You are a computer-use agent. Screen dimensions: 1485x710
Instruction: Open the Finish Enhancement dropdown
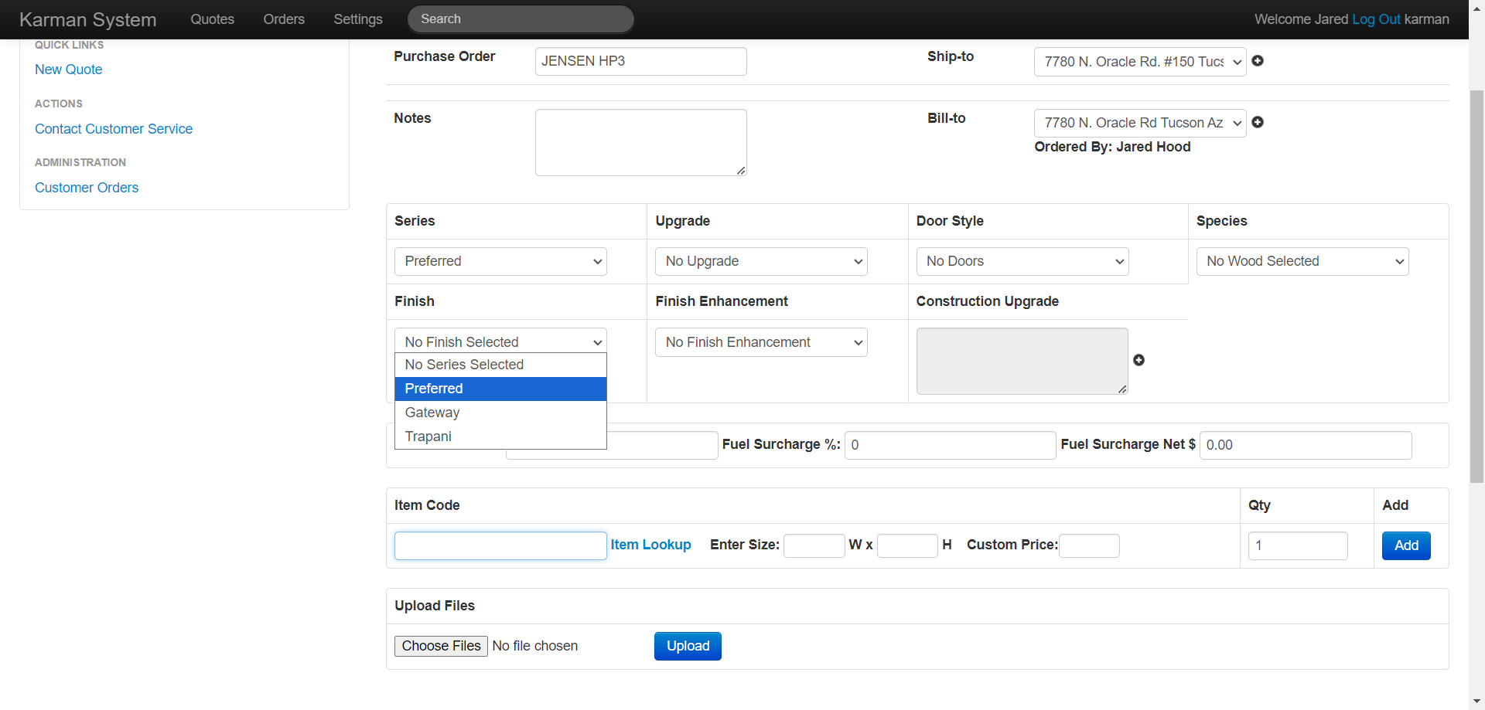point(761,342)
